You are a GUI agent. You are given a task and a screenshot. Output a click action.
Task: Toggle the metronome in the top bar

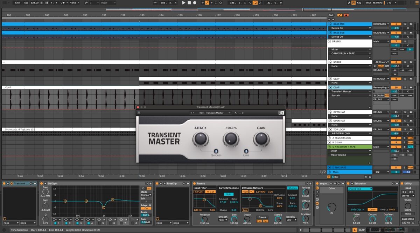63,2
